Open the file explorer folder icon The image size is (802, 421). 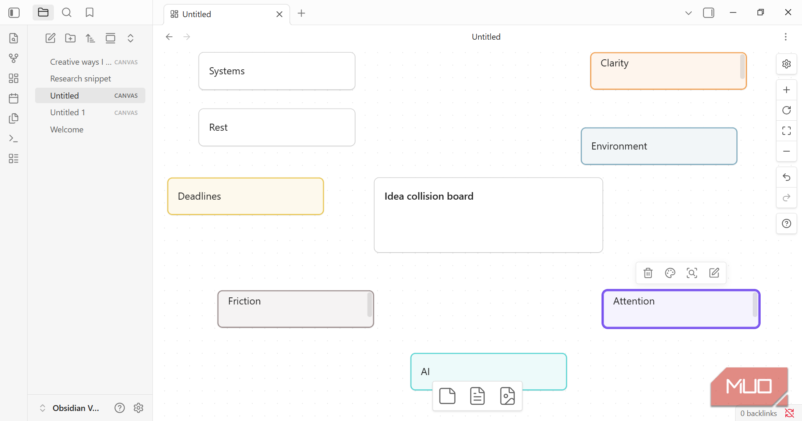(43, 13)
